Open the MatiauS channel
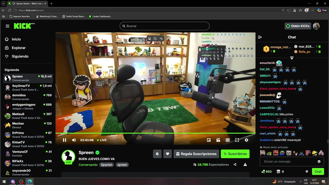Image resolution: width=329 pixels, height=185 pixels. 28,116
